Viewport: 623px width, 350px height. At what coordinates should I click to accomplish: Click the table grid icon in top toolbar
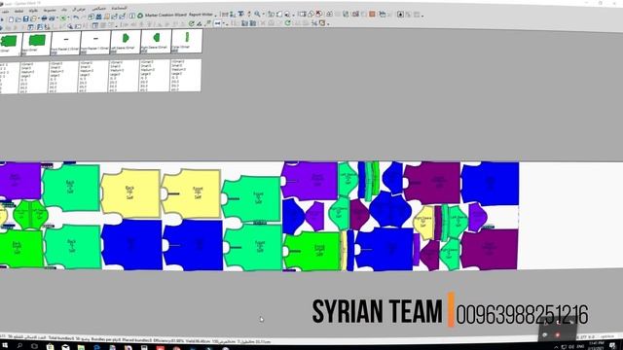(302, 14)
